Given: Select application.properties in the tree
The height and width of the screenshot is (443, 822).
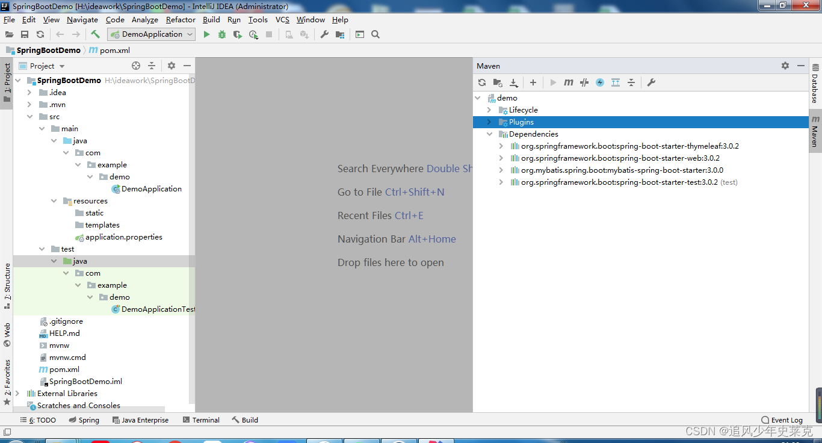Looking at the screenshot, I should [124, 237].
